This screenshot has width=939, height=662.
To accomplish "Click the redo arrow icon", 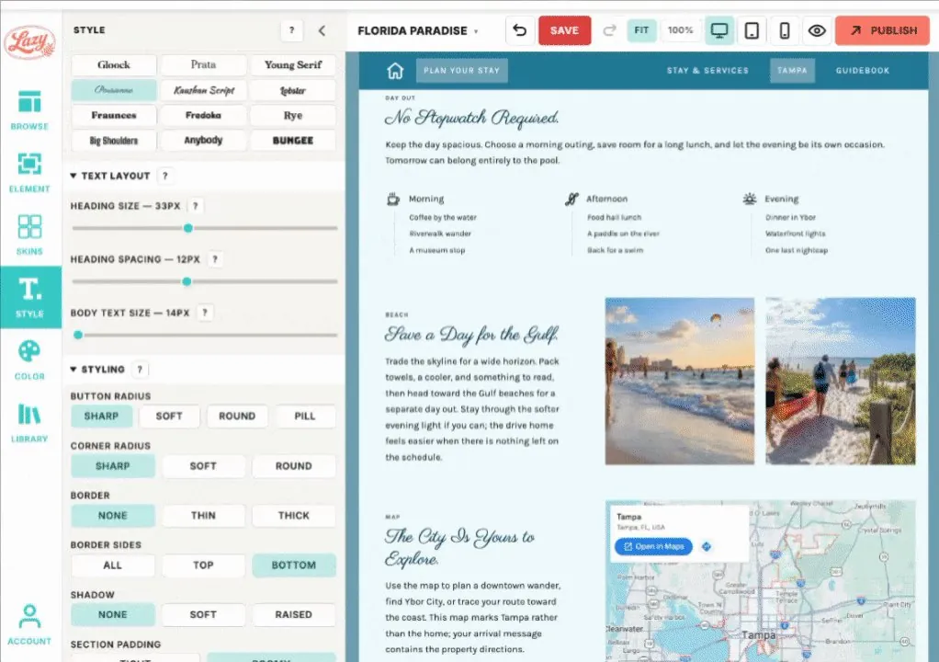I will [x=610, y=30].
